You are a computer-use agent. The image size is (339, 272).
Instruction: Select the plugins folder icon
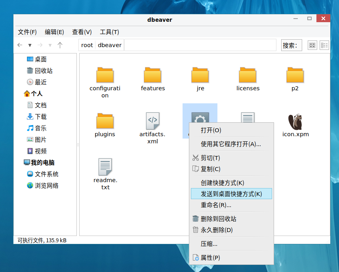point(105,121)
